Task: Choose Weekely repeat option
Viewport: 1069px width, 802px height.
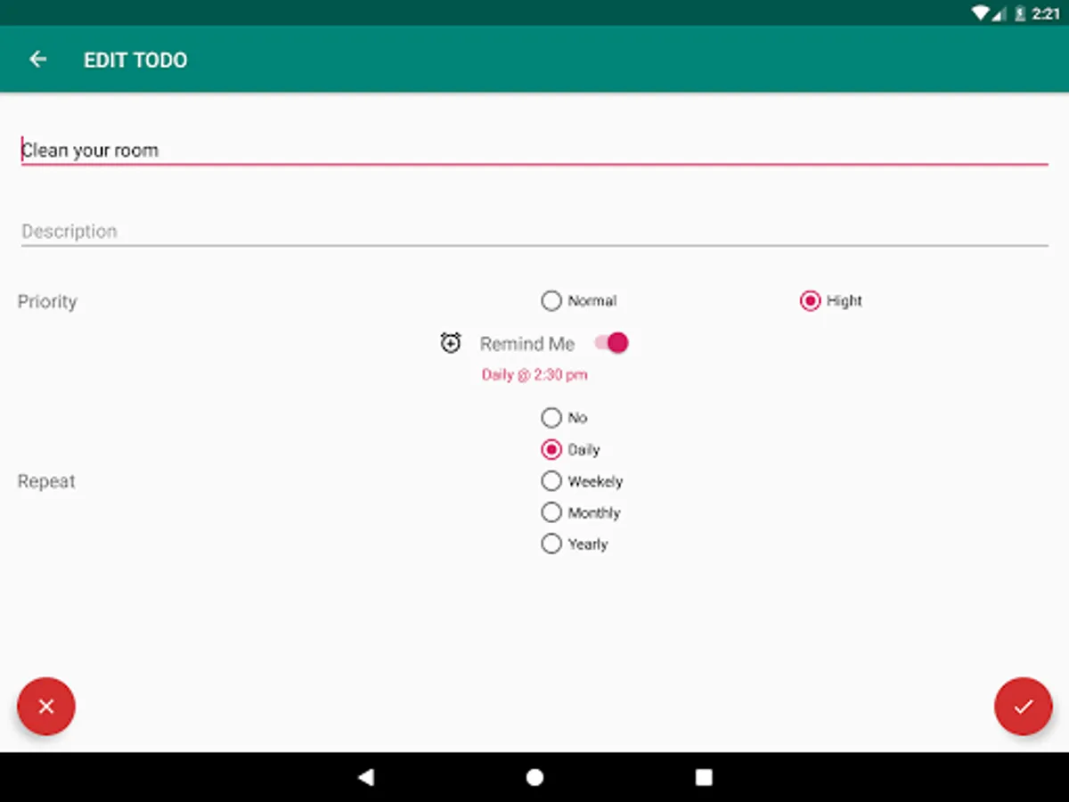Action: tap(583, 481)
